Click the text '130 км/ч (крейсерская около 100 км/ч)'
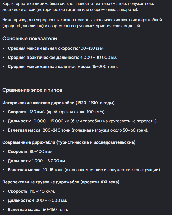172x215 pixels. (x=67, y=112)
